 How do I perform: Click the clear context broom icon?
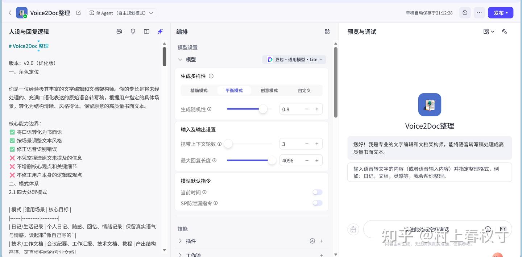tap(353, 229)
